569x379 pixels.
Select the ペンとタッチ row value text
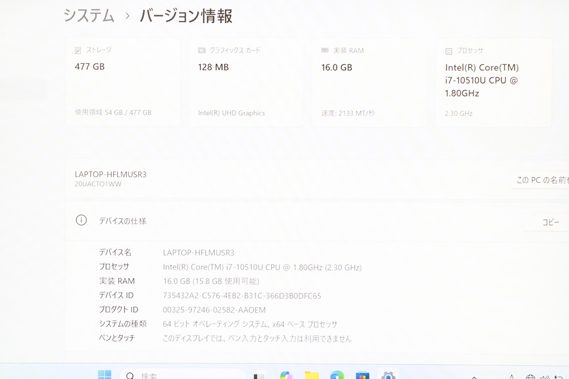pyautogui.click(x=257, y=339)
